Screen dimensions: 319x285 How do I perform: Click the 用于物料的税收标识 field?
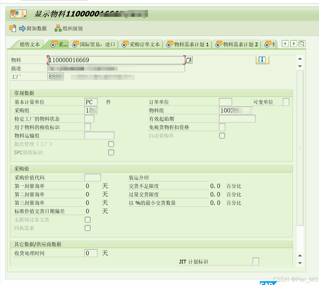[87, 127]
